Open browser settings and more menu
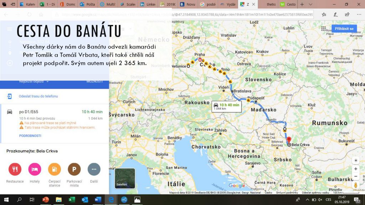 coord(359,14)
